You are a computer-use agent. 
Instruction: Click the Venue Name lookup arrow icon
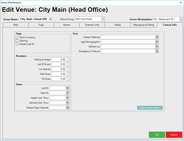point(50,19)
